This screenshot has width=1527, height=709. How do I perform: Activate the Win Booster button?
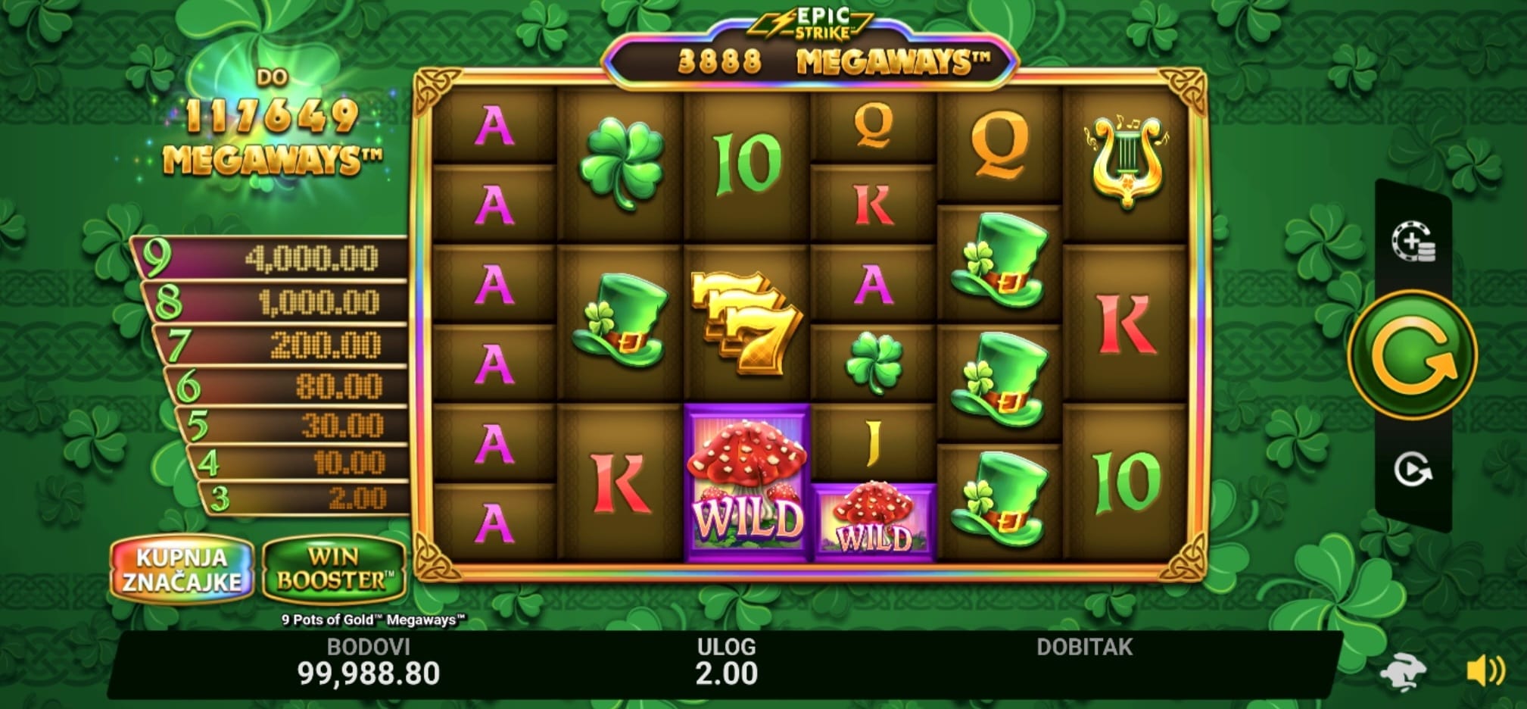[334, 570]
